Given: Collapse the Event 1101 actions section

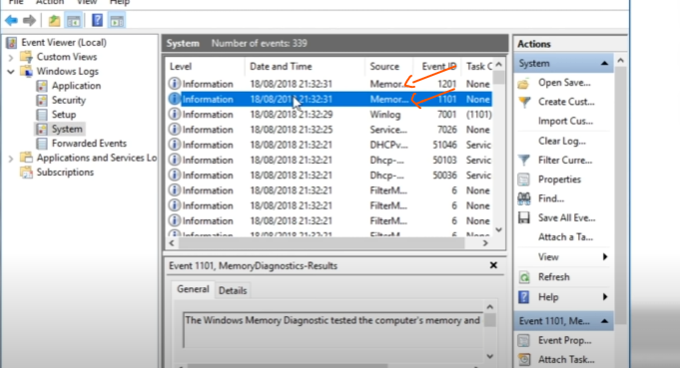Looking at the screenshot, I should pos(604,321).
